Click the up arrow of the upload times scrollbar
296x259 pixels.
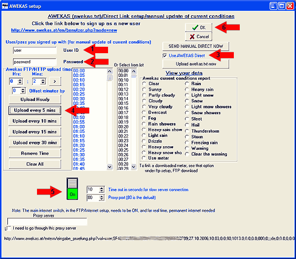[110, 71]
